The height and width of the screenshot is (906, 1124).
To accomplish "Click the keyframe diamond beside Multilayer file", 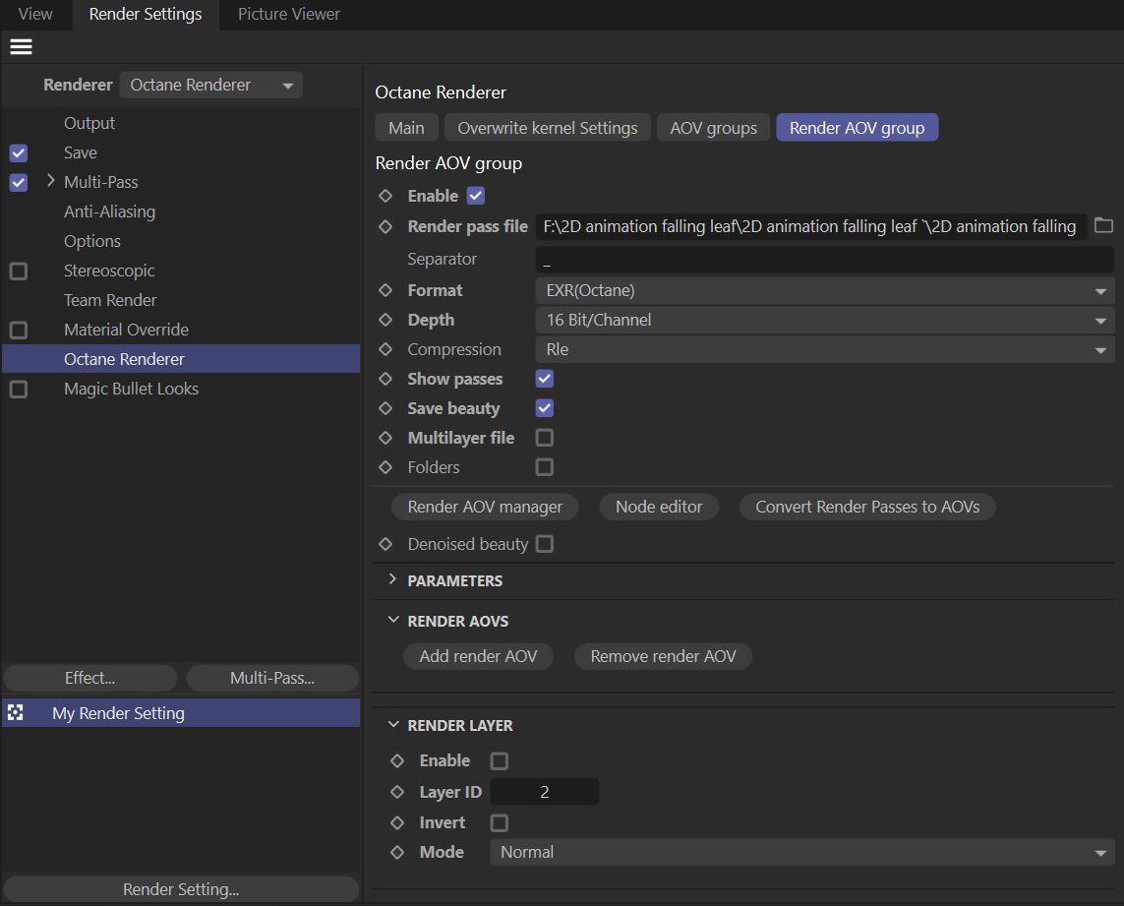I will [385, 438].
